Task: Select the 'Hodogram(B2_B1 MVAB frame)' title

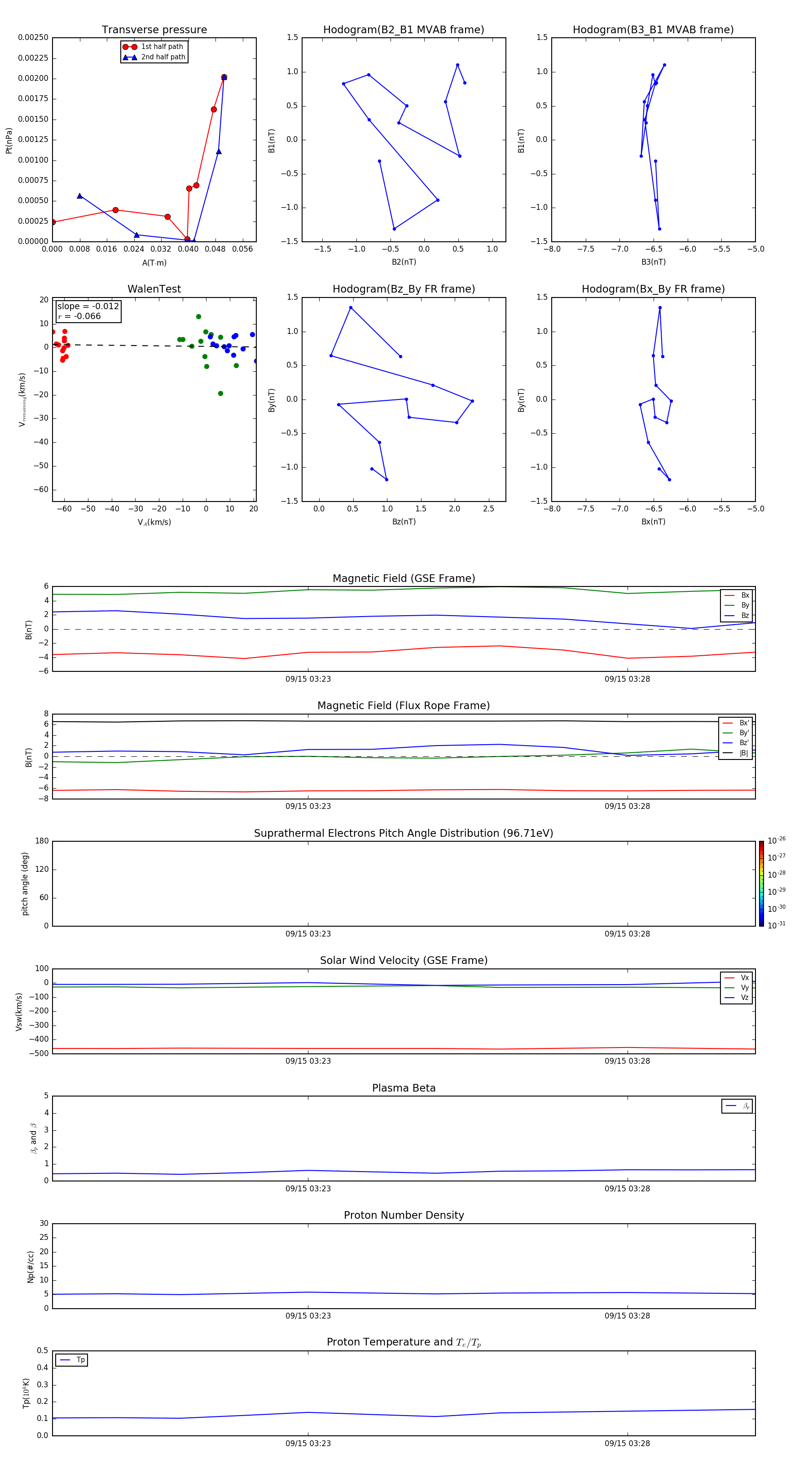Action: [x=404, y=30]
